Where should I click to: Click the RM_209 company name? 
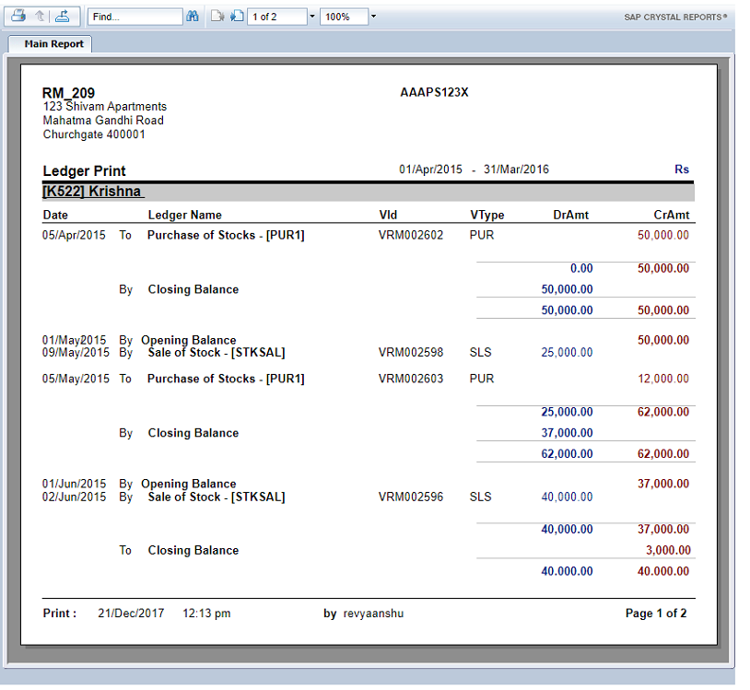click(x=68, y=93)
